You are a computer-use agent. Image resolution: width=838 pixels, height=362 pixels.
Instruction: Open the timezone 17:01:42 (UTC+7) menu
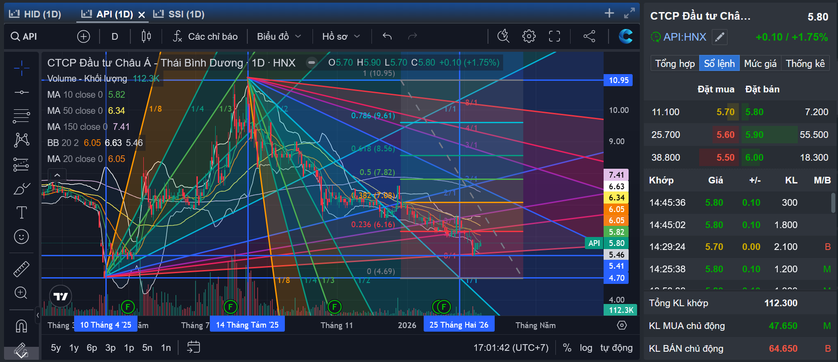[511, 348]
